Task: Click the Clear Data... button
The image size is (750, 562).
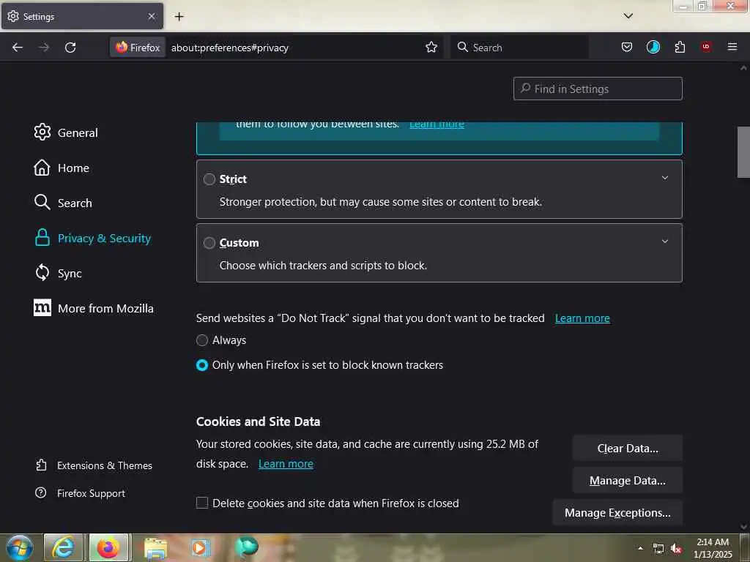Action: 627,449
